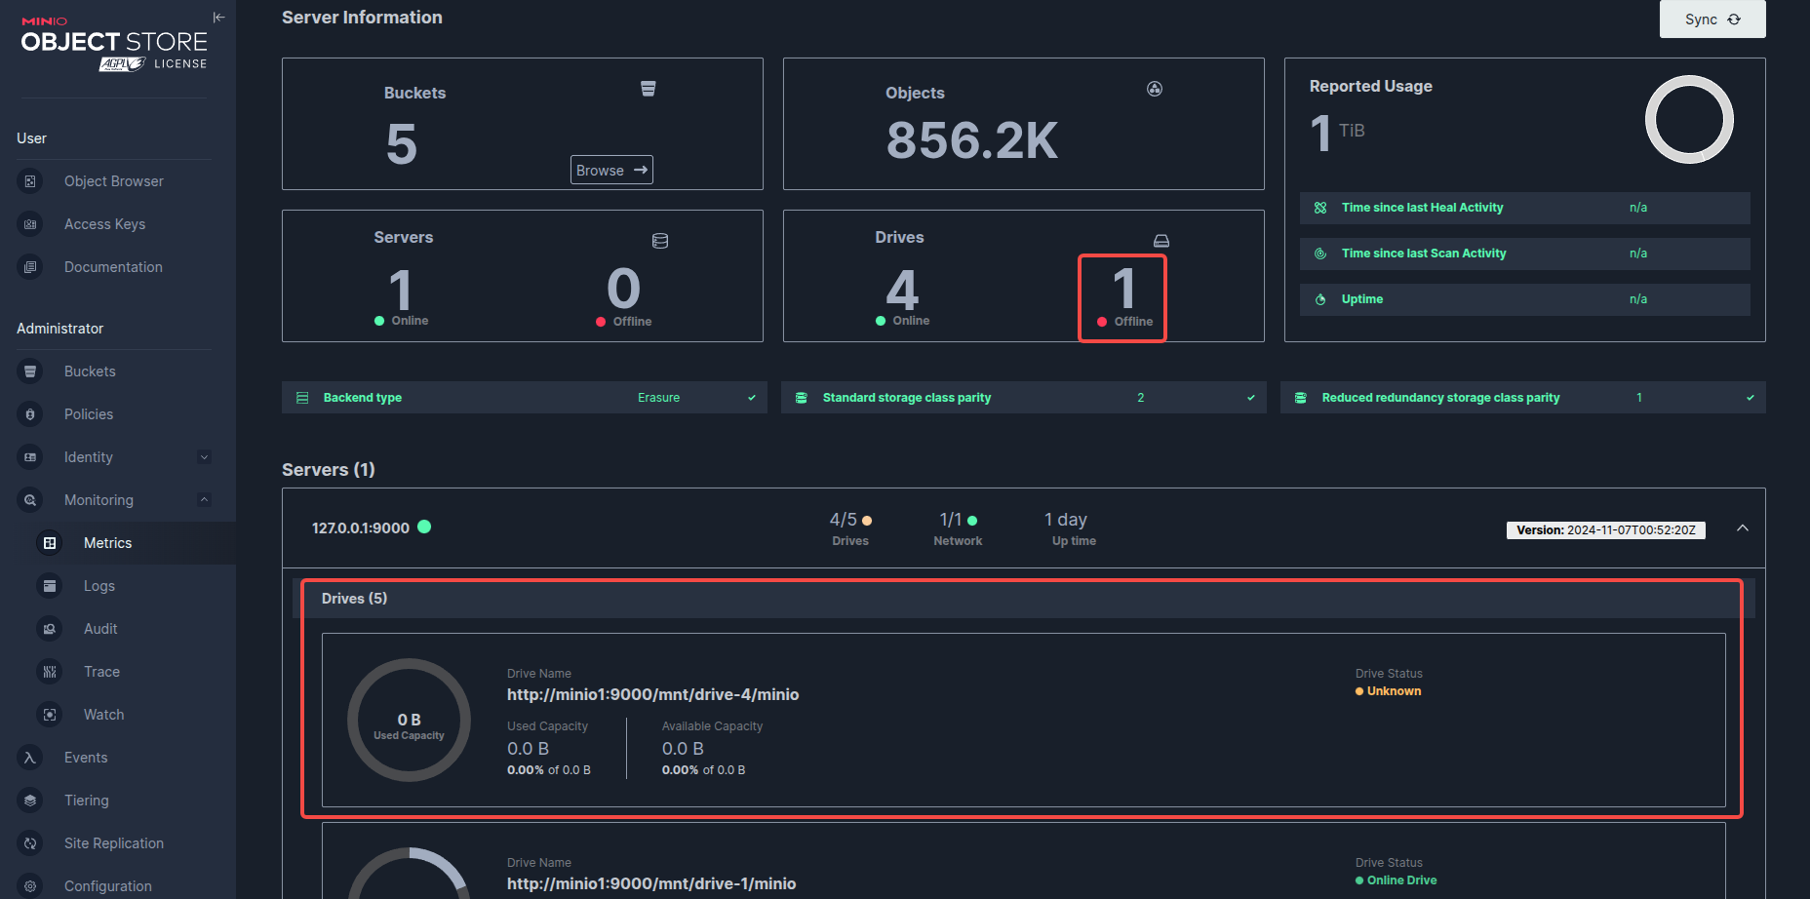Open Policies page
This screenshot has height=899, width=1810.
[89, 414]
